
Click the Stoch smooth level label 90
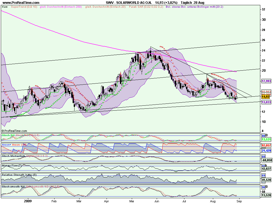coord(263,187)
